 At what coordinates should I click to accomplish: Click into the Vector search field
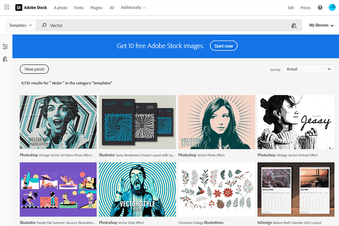[x=169, y=25]
